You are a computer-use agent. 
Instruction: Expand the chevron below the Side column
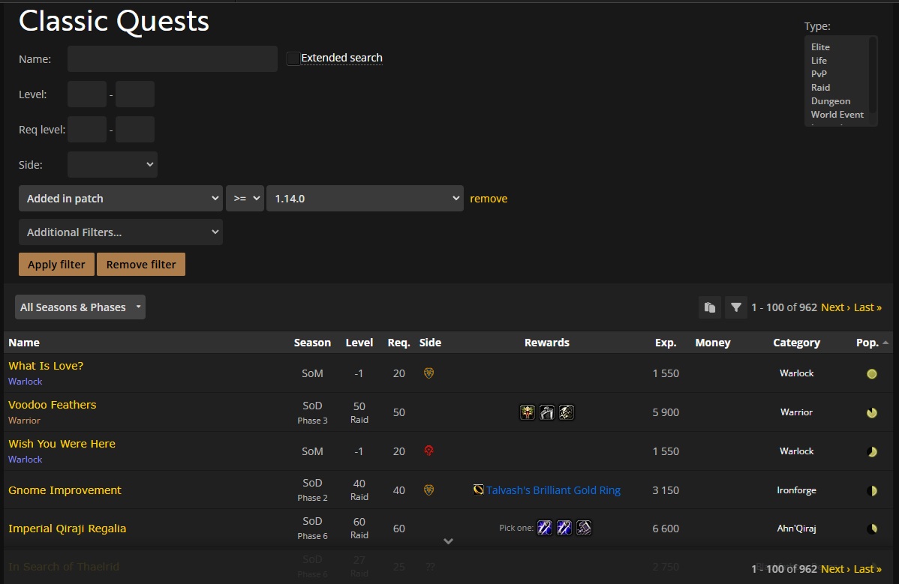click(x=448, y=541)
